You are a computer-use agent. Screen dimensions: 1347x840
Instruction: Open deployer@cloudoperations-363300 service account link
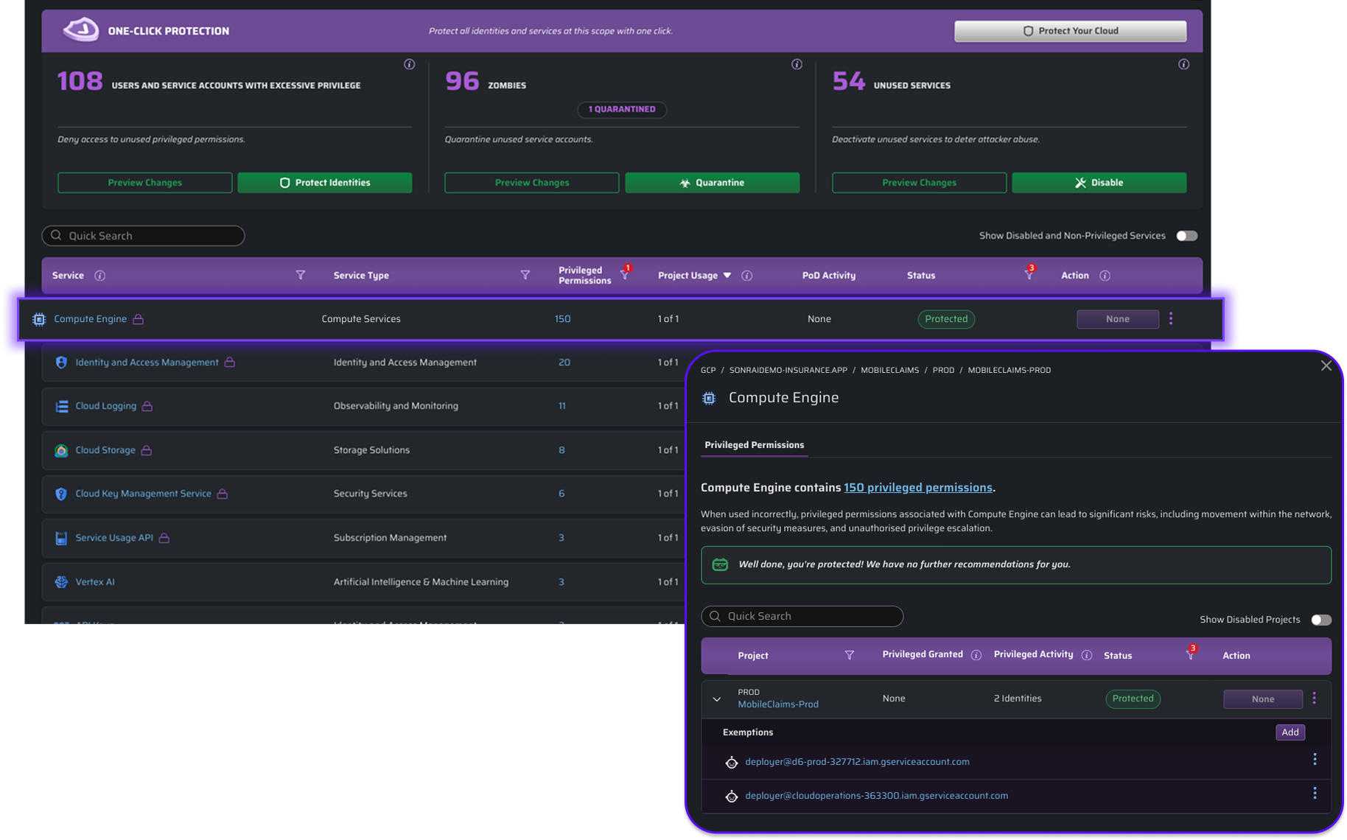(x=876, y=796)
